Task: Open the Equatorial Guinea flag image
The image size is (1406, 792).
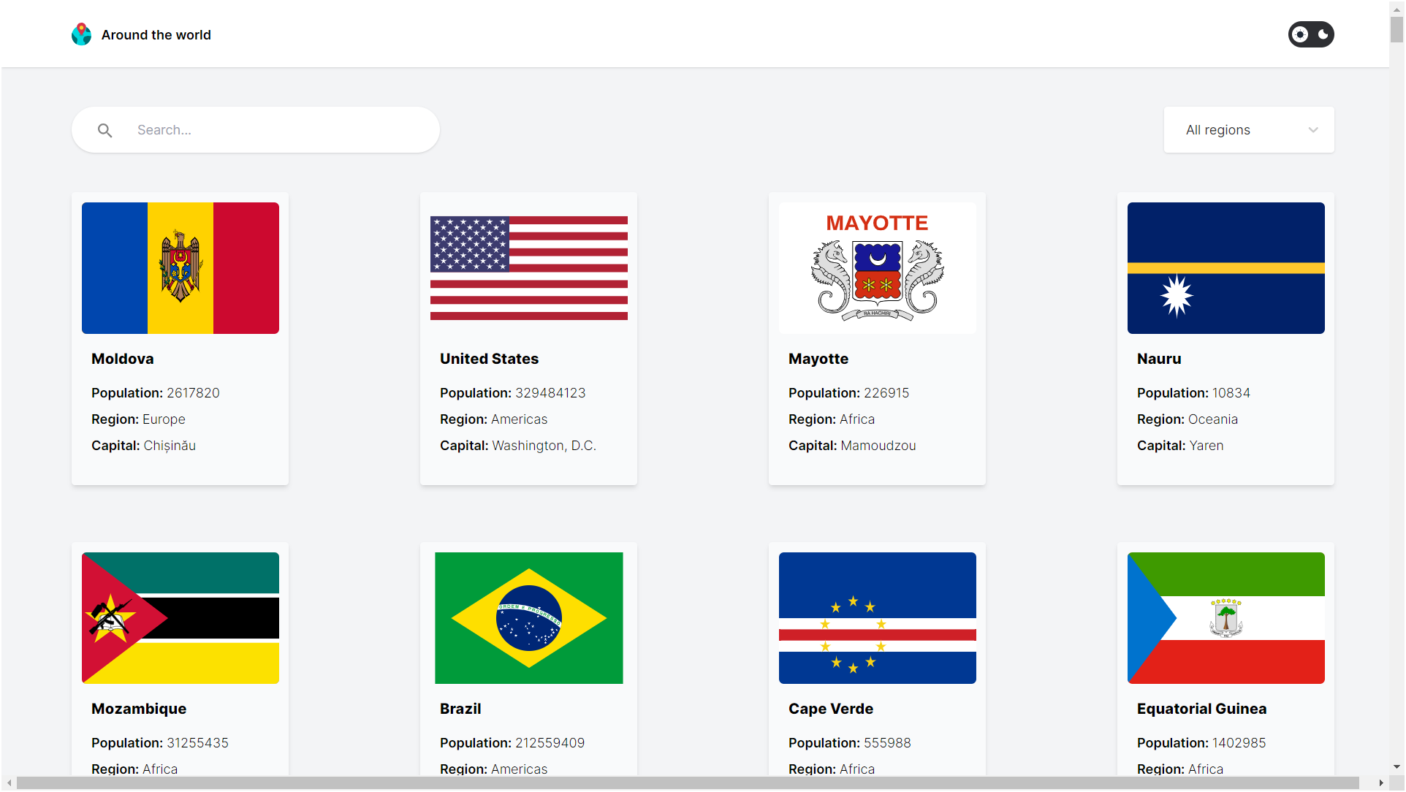Action: pyautogui.click(x=1225, y=618)
